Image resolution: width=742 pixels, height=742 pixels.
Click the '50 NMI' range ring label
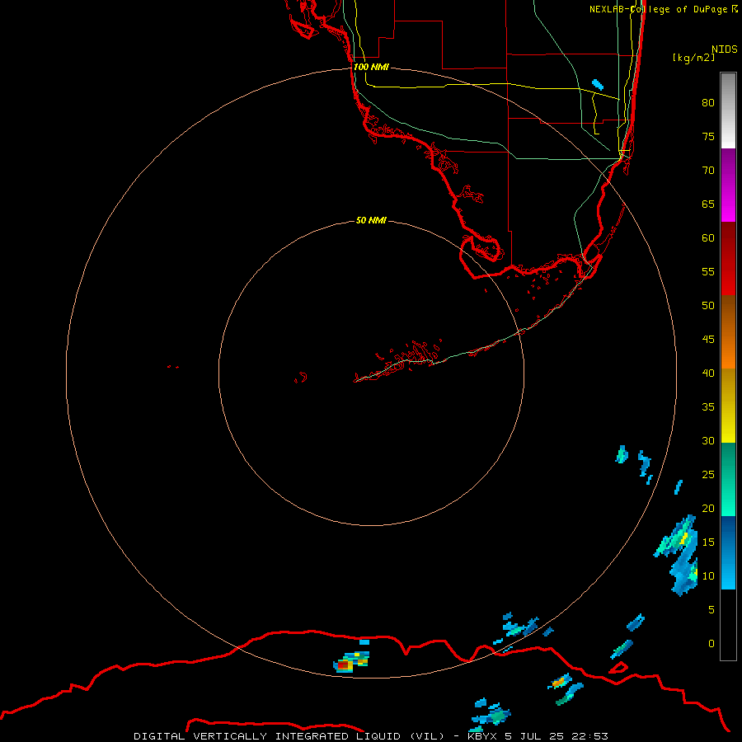(371, 220)
